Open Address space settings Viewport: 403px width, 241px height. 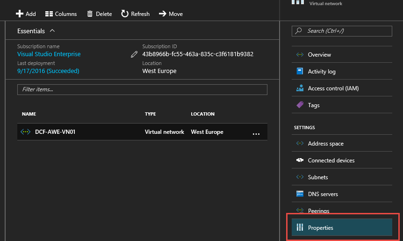[x=325, y=144]
